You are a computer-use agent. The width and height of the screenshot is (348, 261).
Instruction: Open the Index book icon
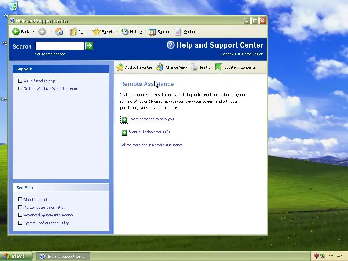tap(73, 32)
